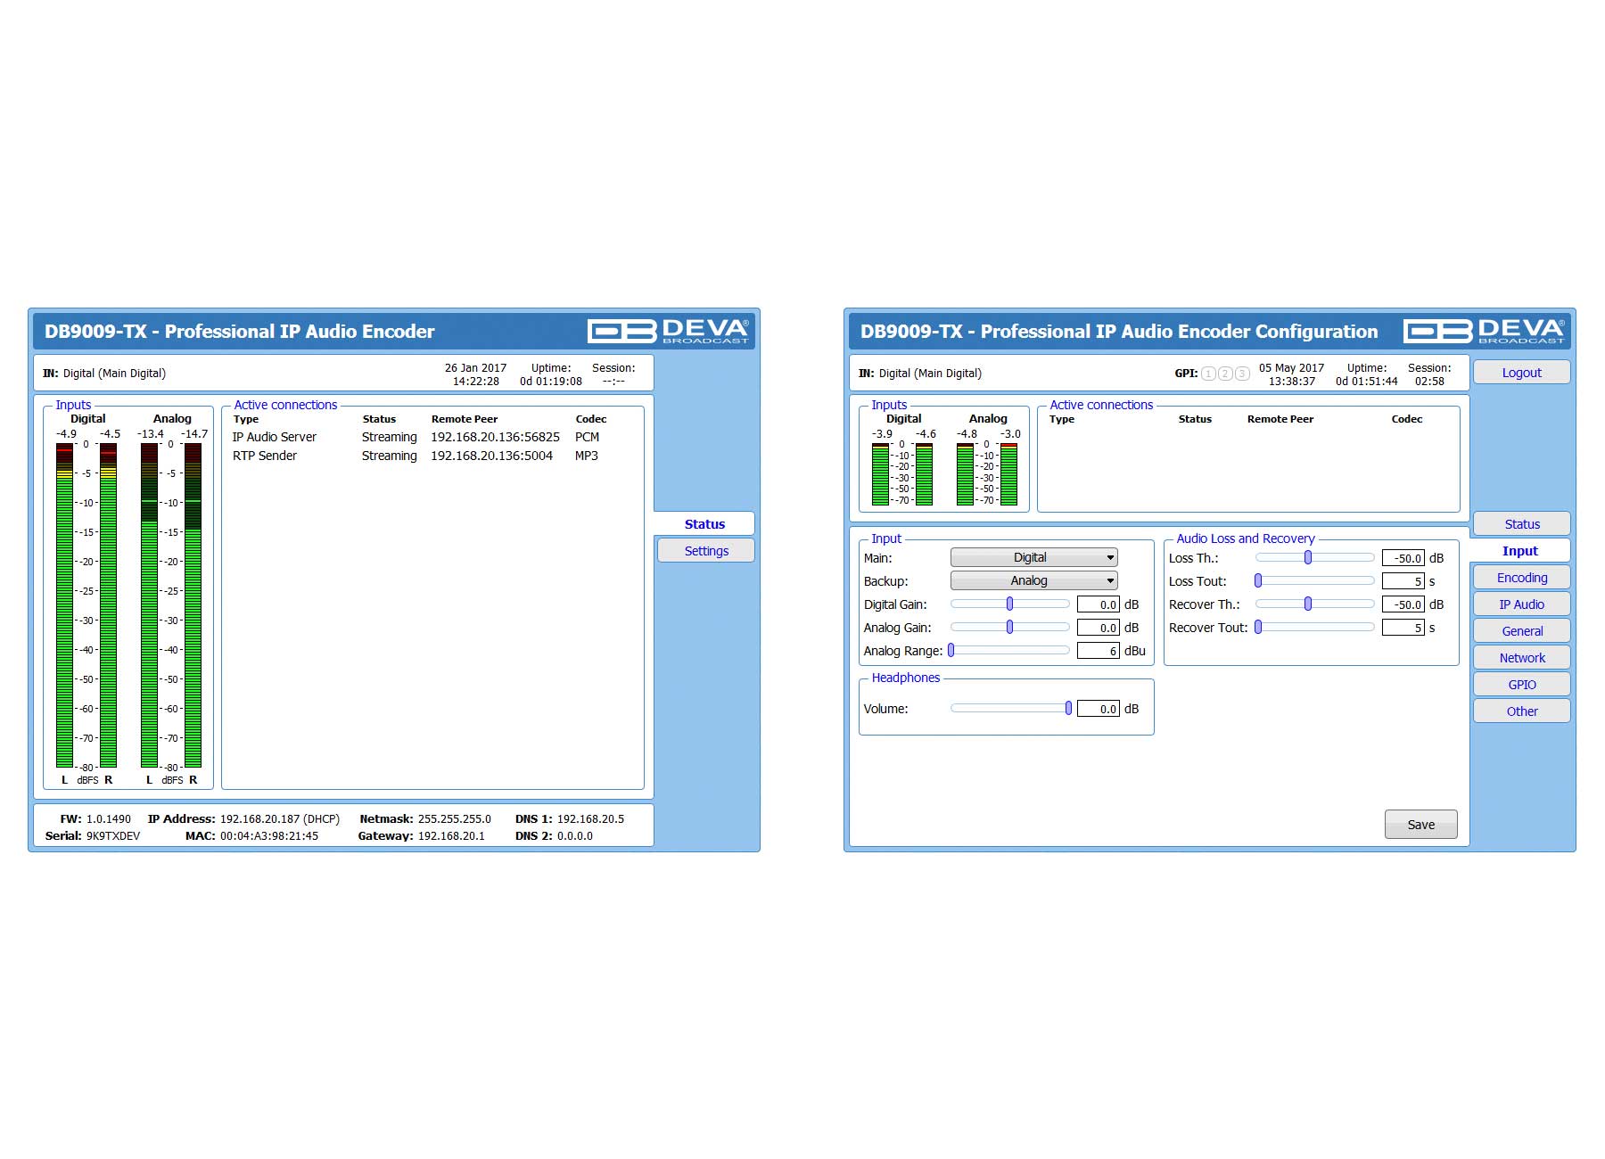Switch to Status tab in Configuration window
The image size is (1605, 1159).
(x=1522, y=524)
